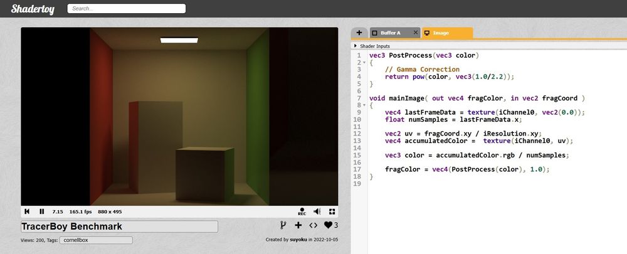
Task: Click the like count 3
Action: 336,225
